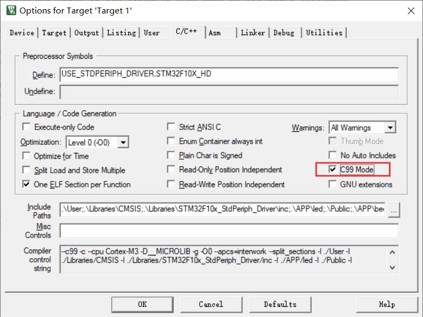Open Help for this dialog
Image resolution: width=423 pixels, height=317 pixels.
click(387, 305)
